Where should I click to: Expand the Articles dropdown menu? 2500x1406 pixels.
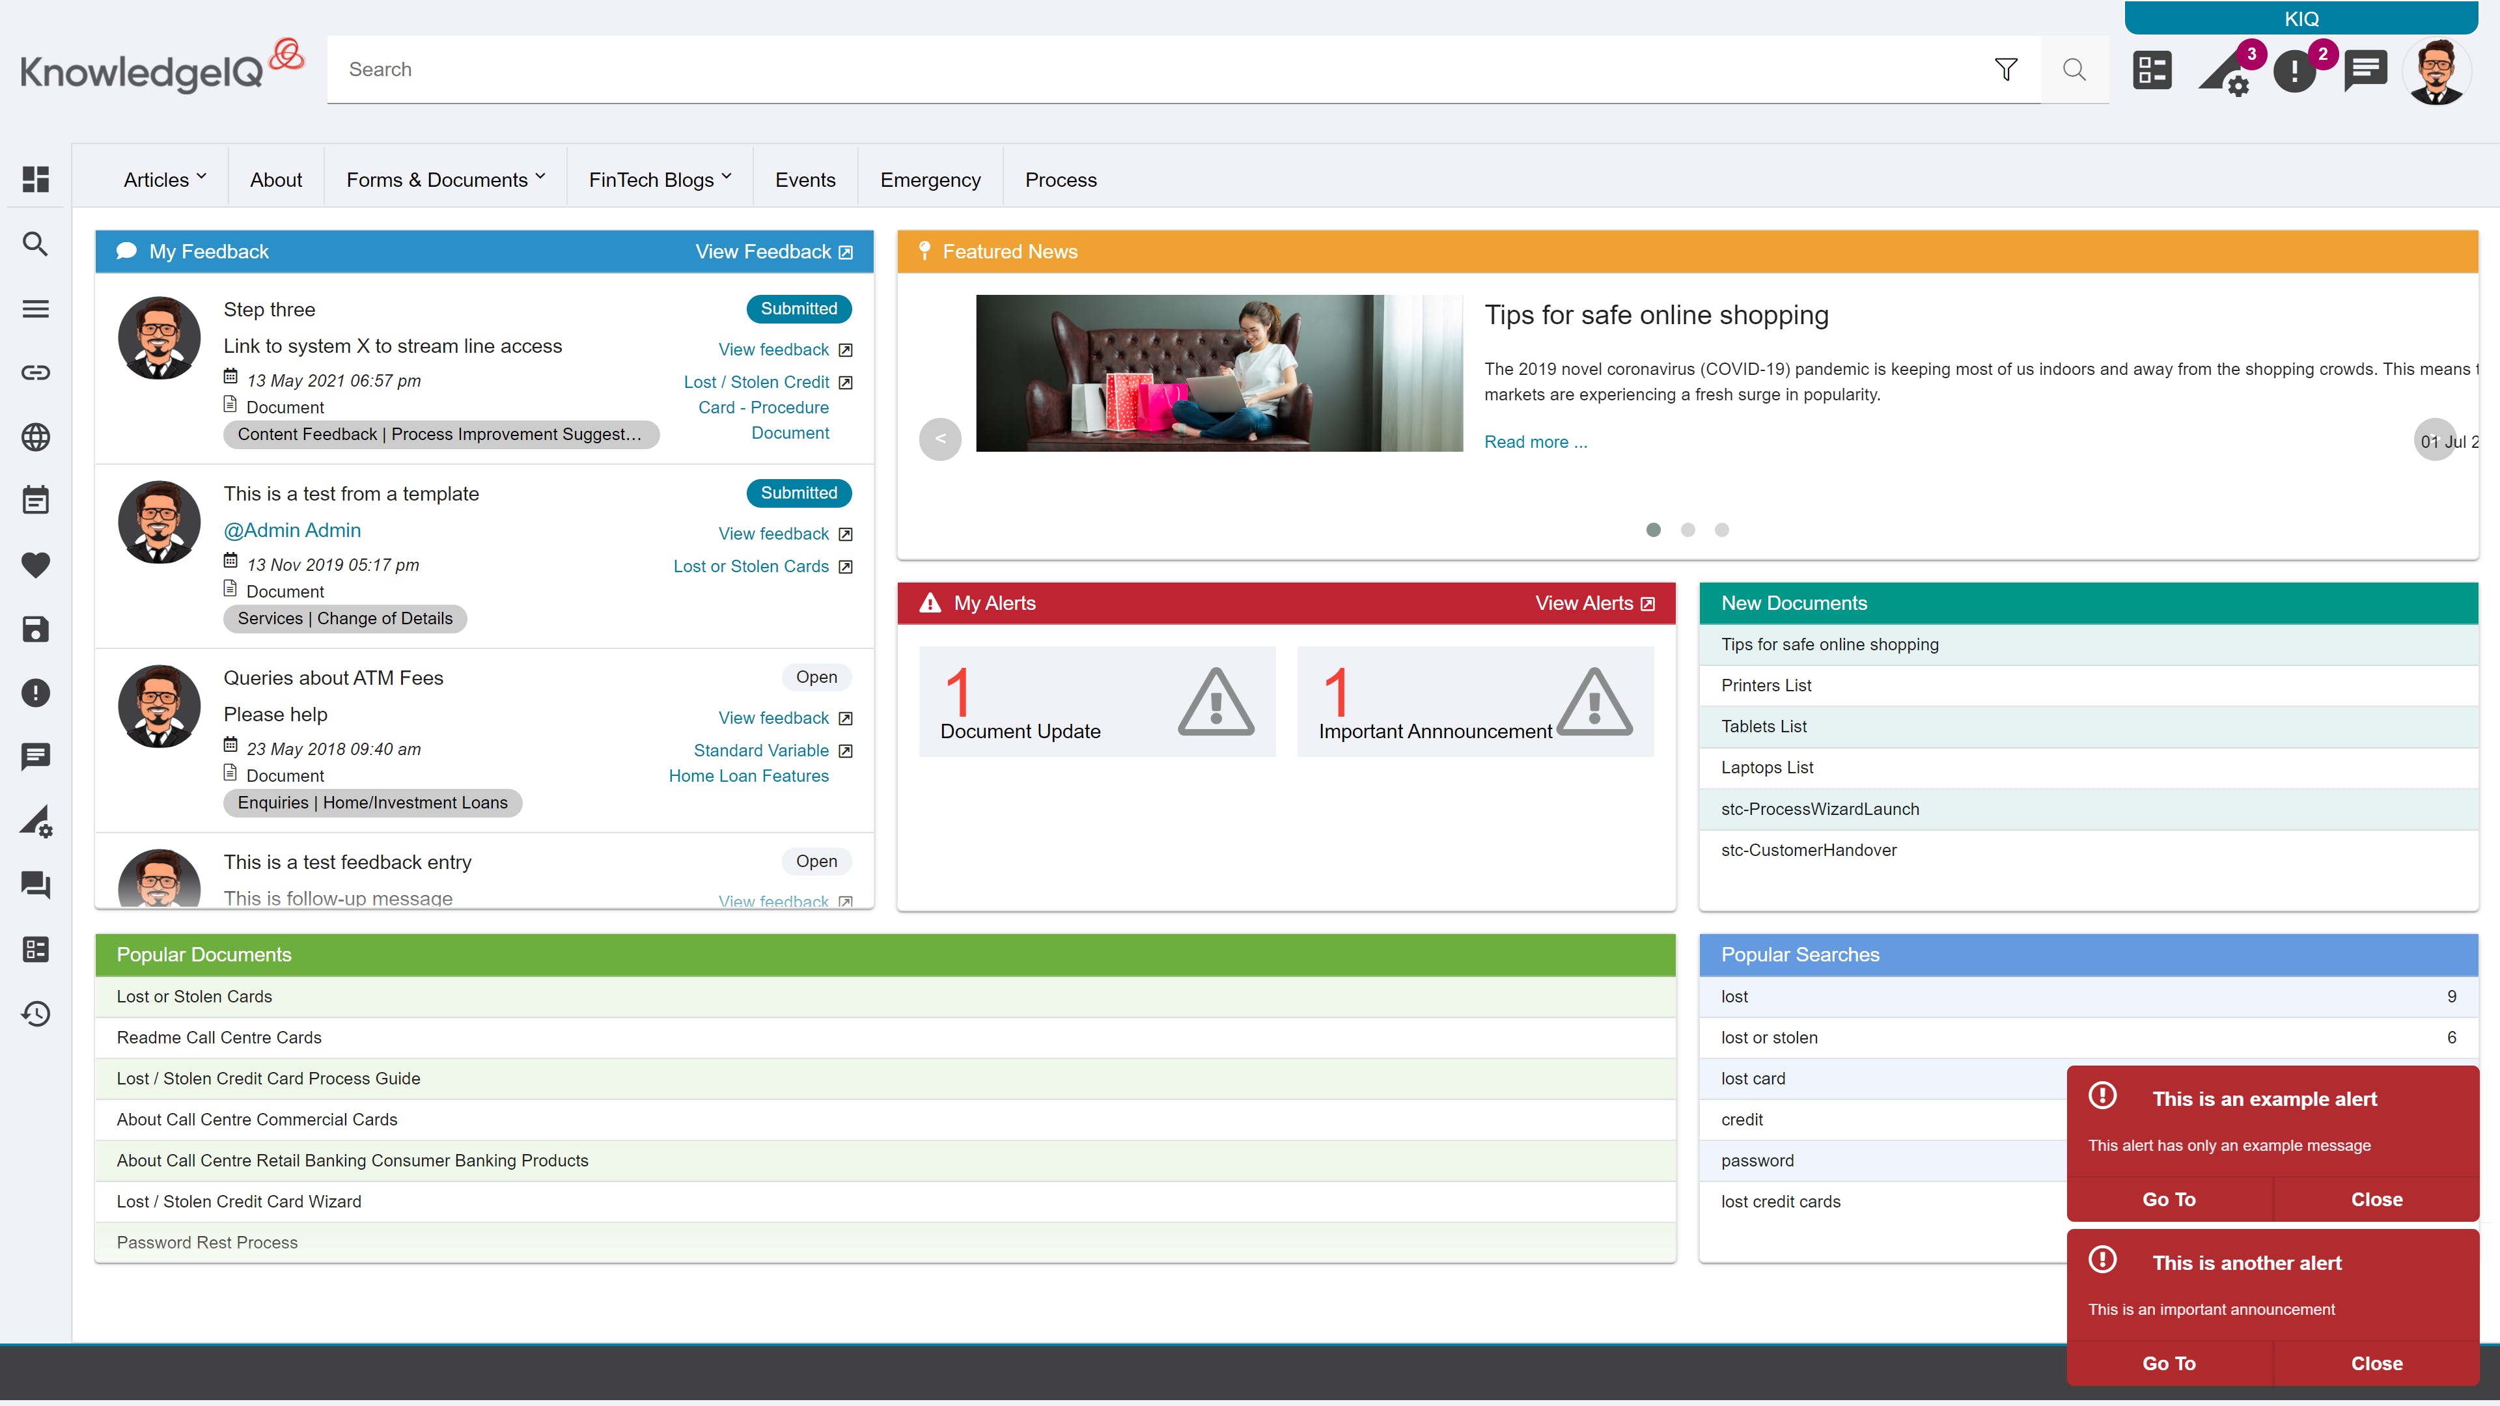point(165,180)
